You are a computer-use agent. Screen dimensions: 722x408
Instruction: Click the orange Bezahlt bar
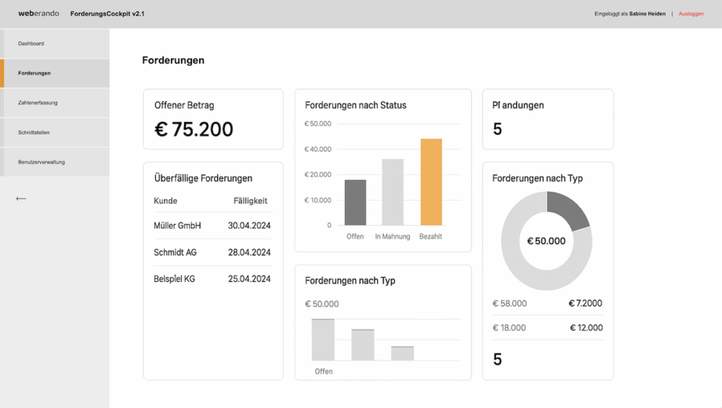coord(431,182)
